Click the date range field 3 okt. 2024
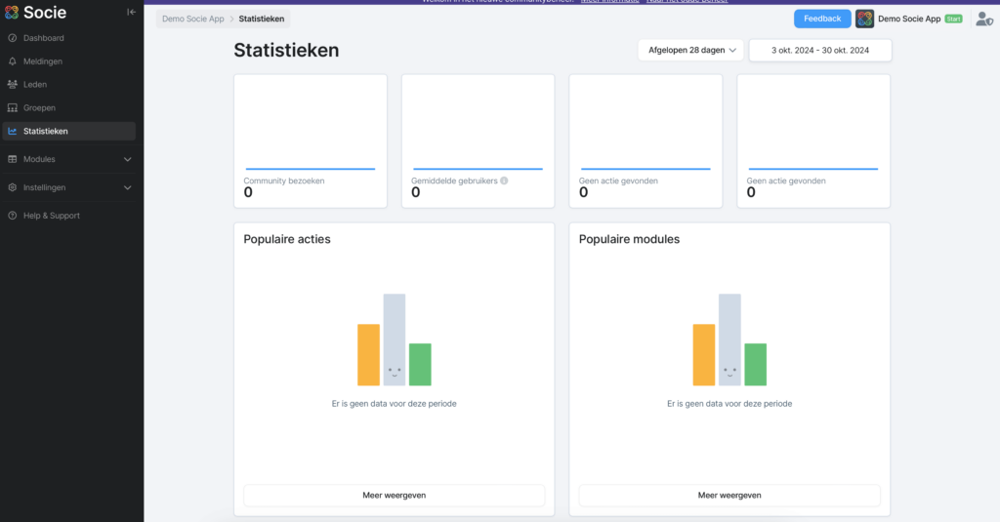This screenshot has width=1000, height=522. pyautogui.click(x=819, y=50)
